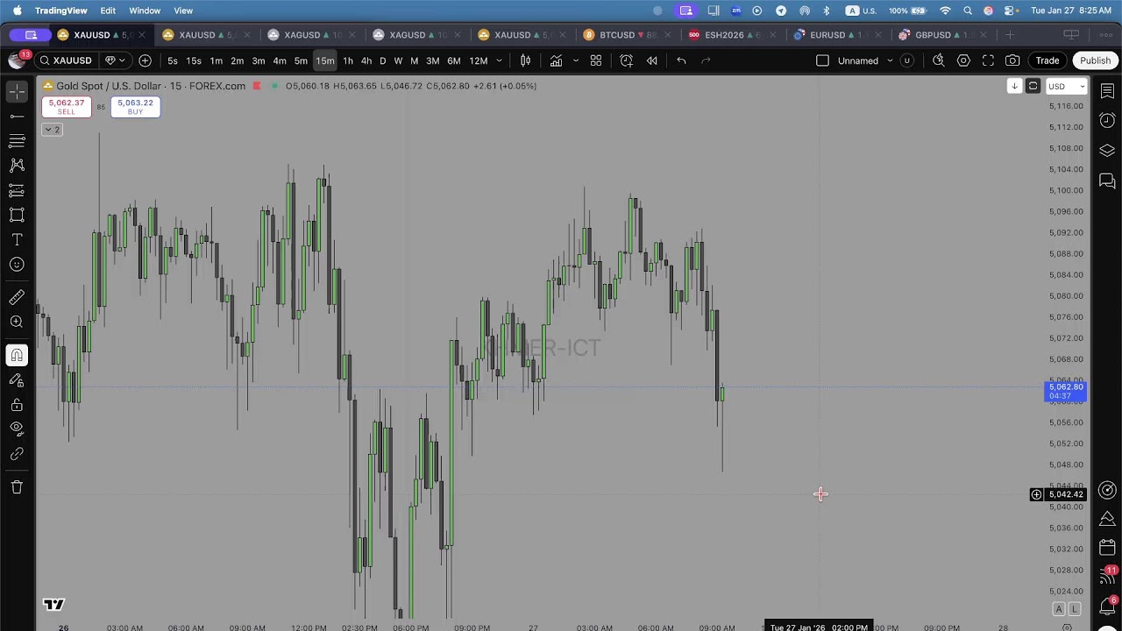The image size is (1122, 631).
Task: Open the emoji icons tool
Action: (17, 265)
